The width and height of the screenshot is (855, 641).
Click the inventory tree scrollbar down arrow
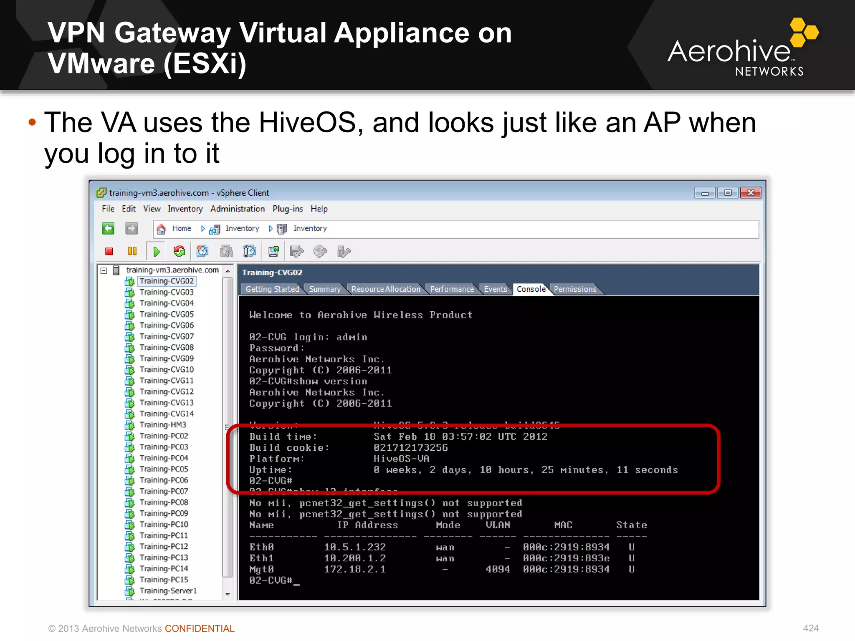[x=228, y=594]
